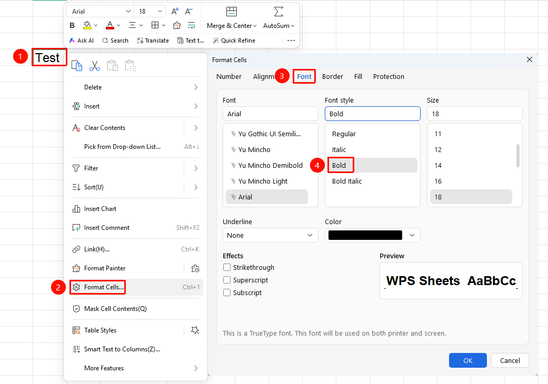Click the wrap text icon

(x=191, y=25)
